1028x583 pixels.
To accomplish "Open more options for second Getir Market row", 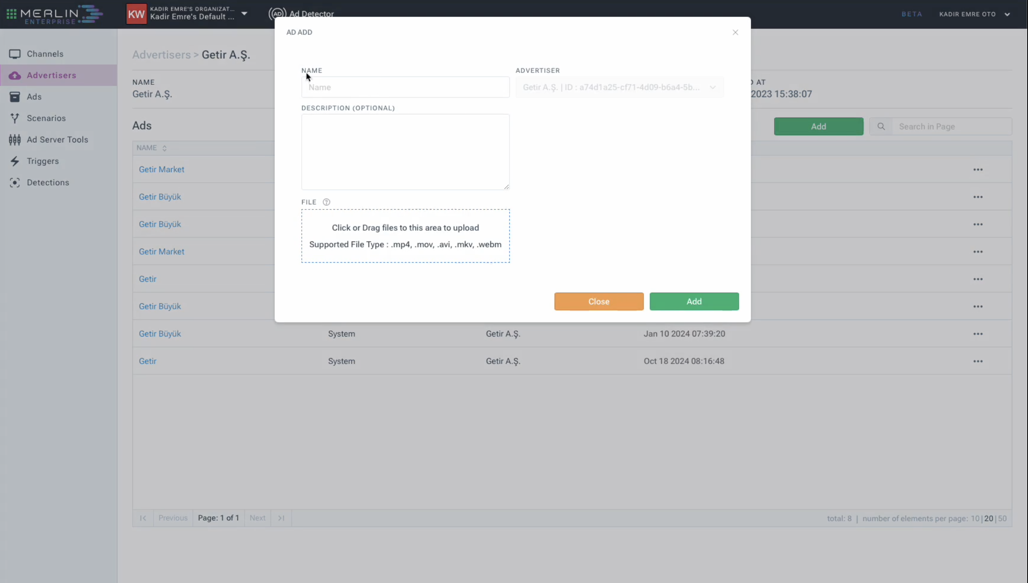I will pos(978,252).
